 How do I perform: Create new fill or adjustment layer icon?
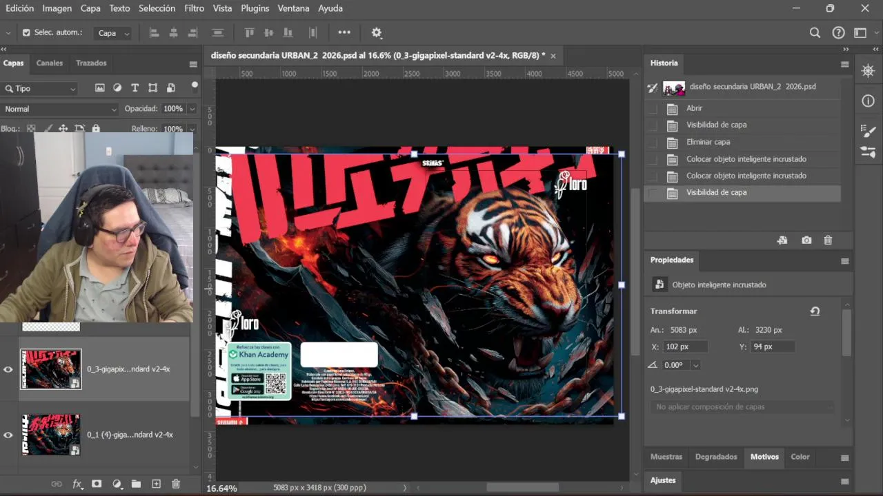click(x=117, y=484)
